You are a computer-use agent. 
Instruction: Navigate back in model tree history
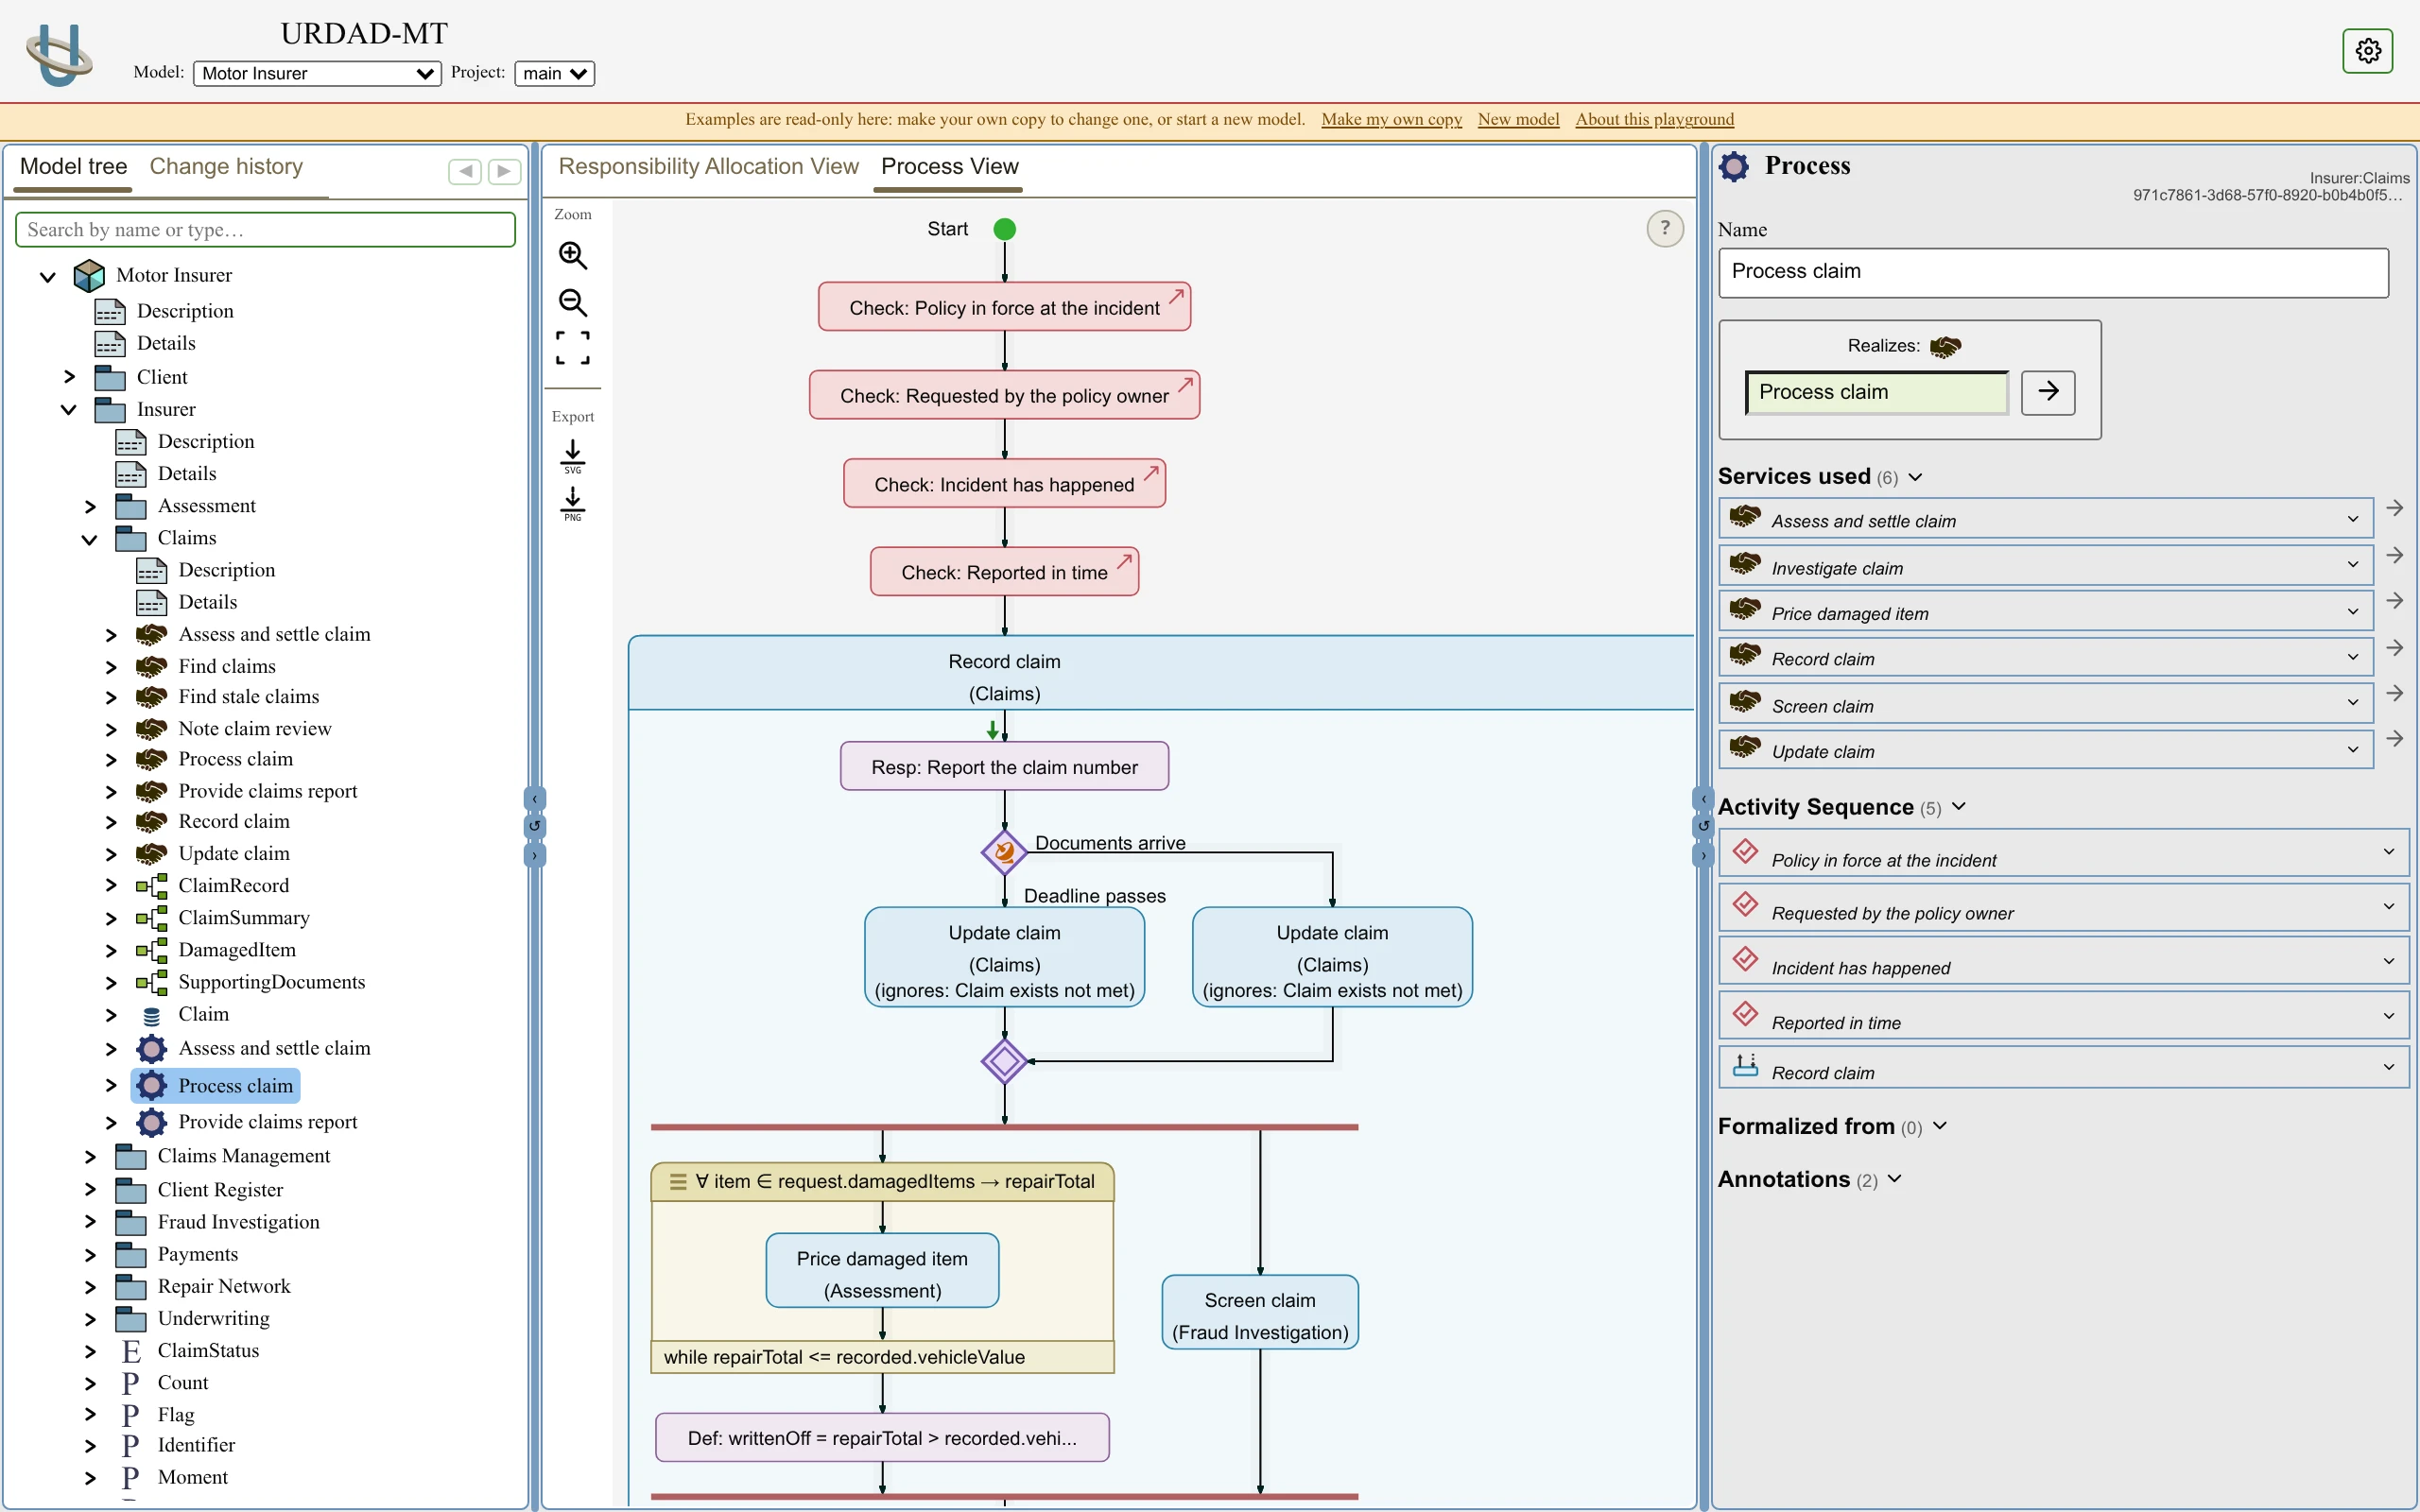tap(465, 171)
